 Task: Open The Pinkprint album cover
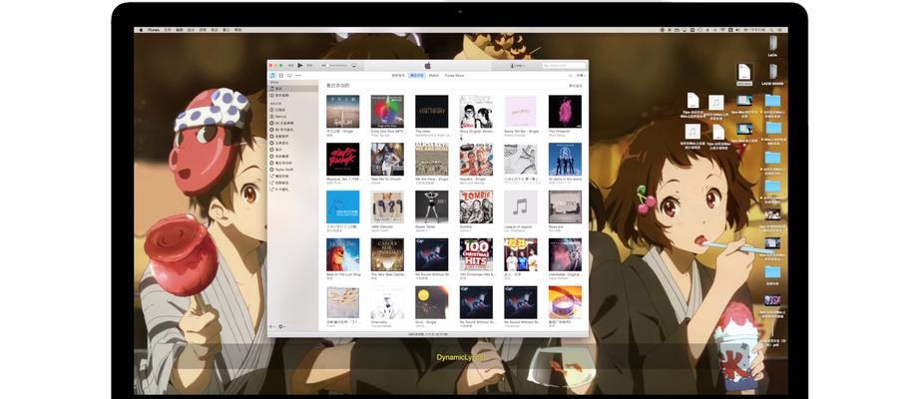(565, 112)
